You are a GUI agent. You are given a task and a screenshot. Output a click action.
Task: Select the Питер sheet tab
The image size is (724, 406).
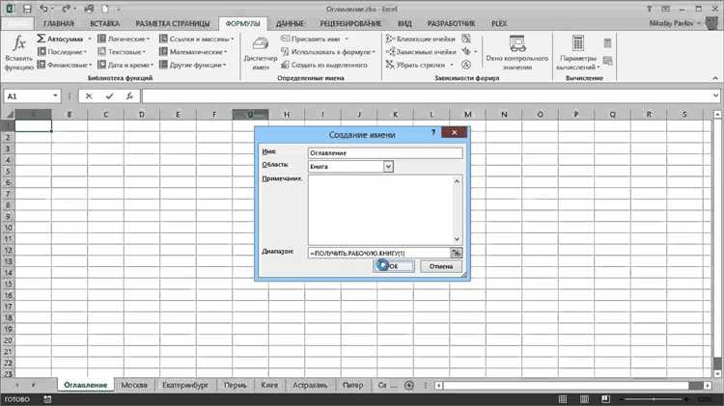pyautogui.click(x=352, y=385)
